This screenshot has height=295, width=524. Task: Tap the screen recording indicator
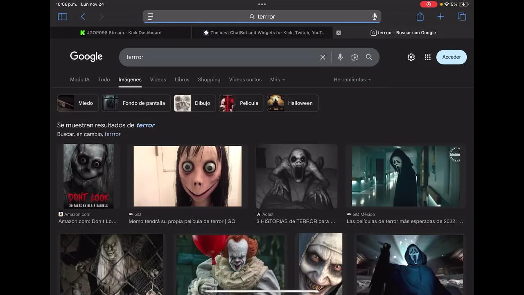tap(429, 4)
